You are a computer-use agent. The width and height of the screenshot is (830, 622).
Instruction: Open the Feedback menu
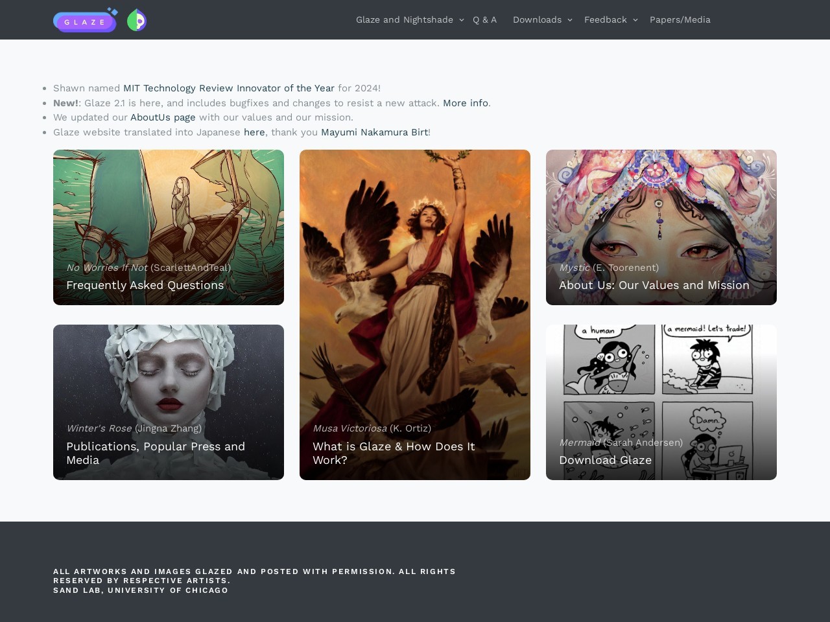point(606,20)
